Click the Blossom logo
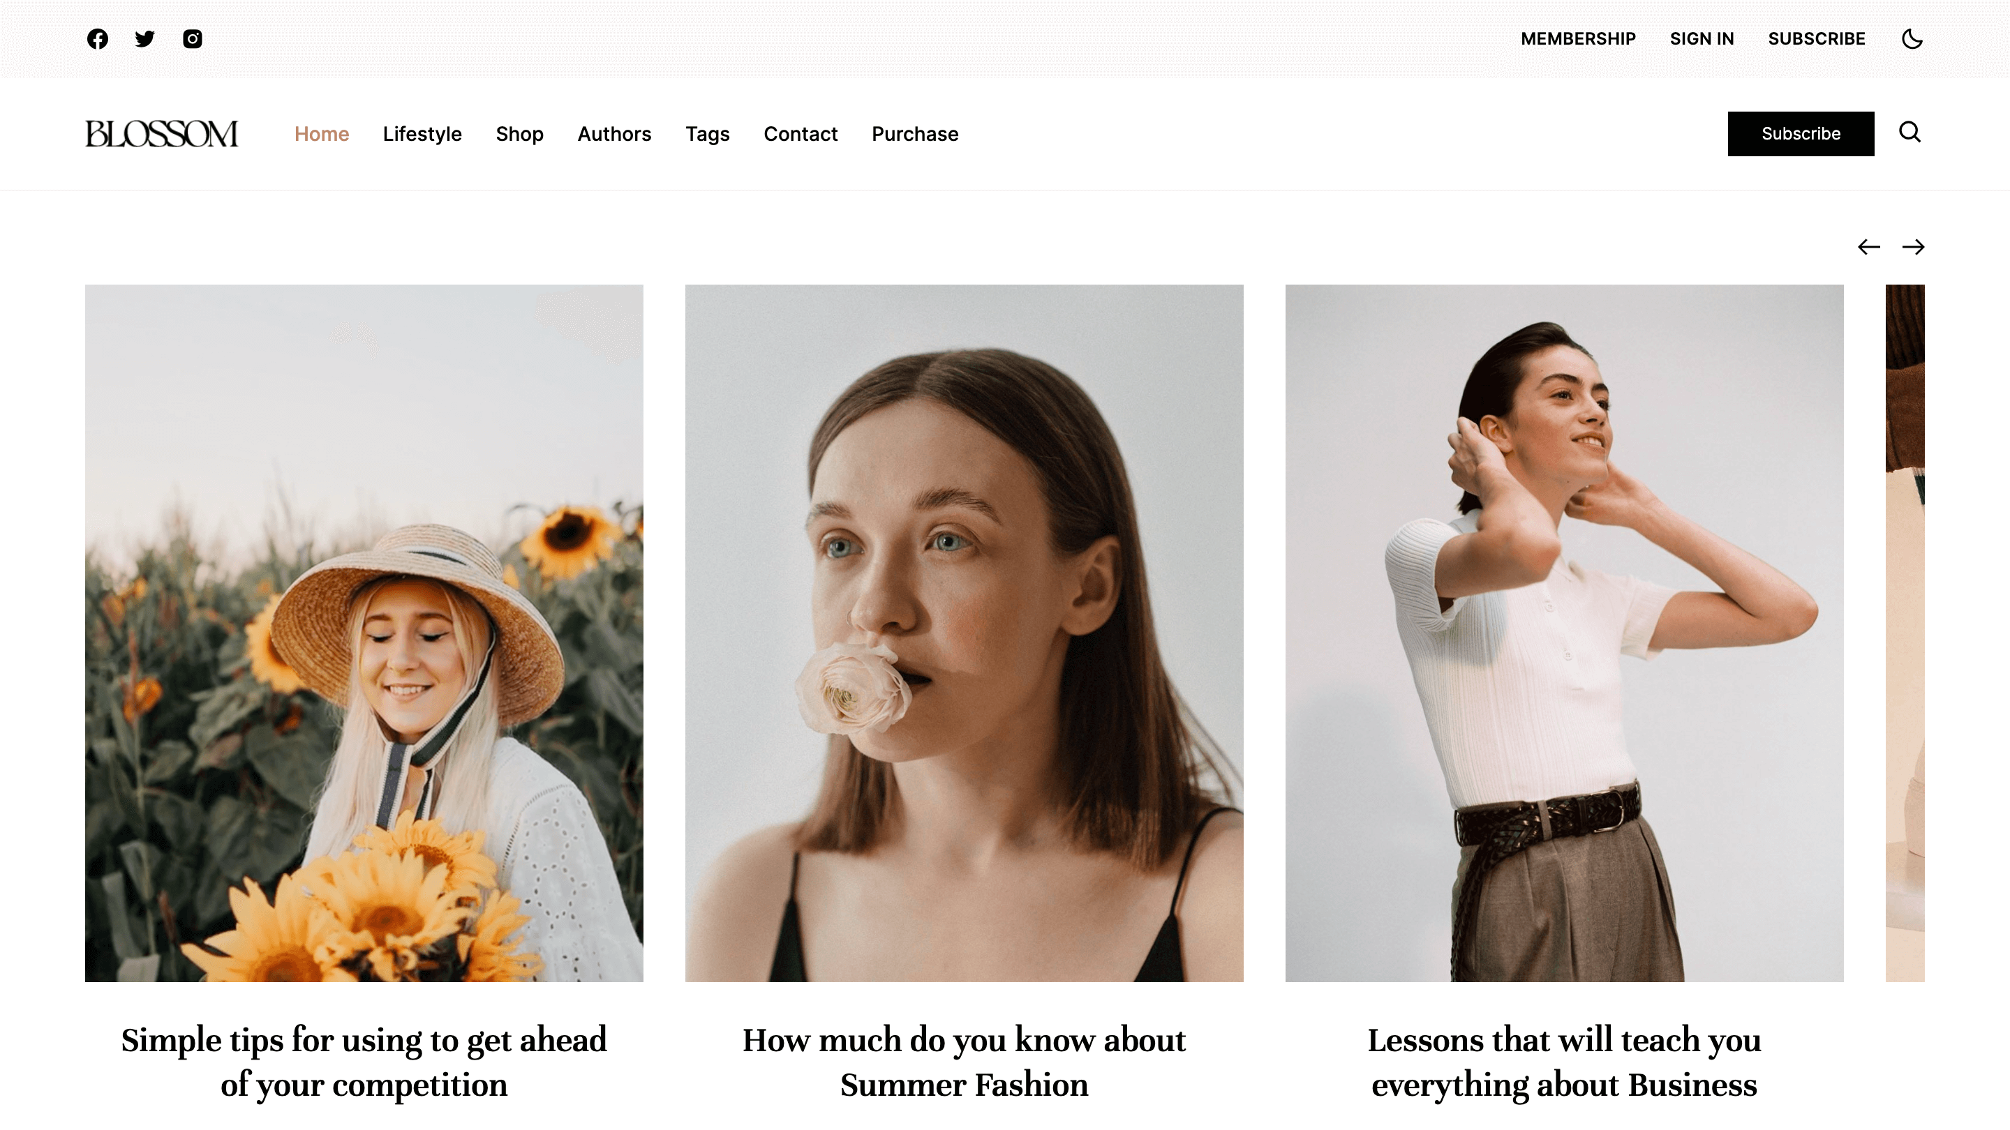The image size is (2010, 1130). pyautogui.click(x=161, y=134)
